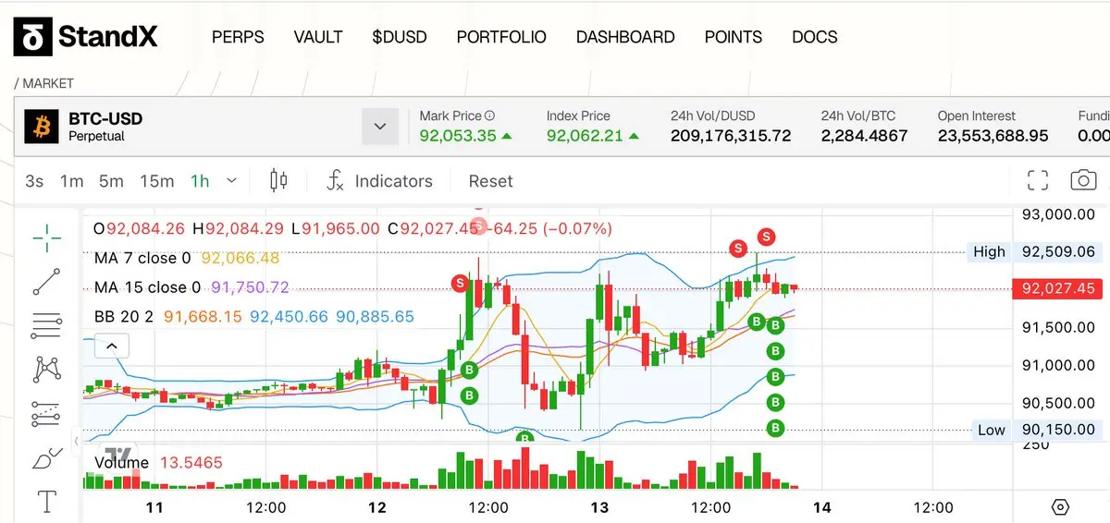Viewport: 1110px width, 523px height.
Task: Open the candlestick chart style menu
Action: pyautogui.click(x=278, y=180)
